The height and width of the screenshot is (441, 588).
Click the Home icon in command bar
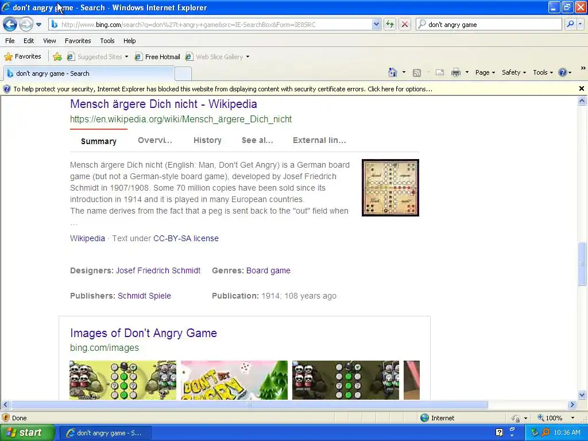coord(393,72)
